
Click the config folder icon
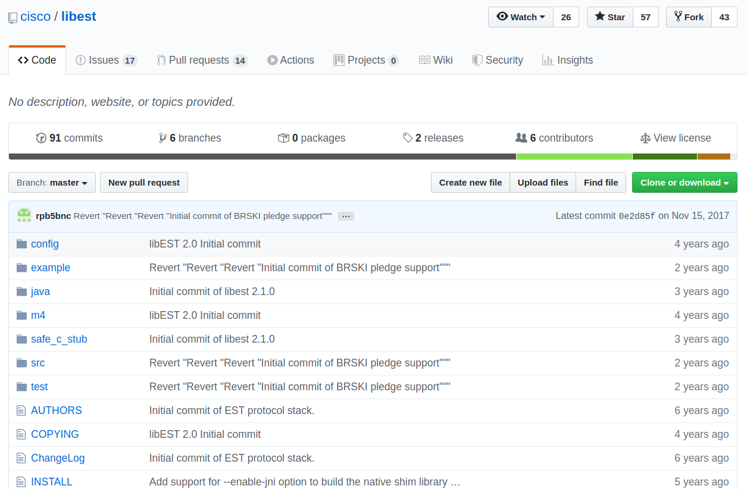coord(21,244)
